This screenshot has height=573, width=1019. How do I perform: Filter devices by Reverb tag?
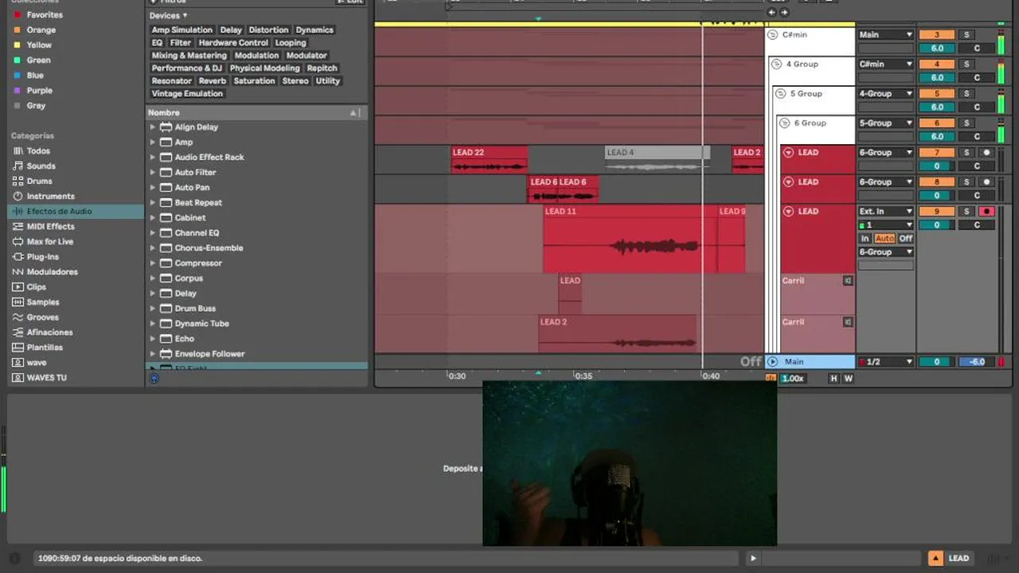pos(213,80)
